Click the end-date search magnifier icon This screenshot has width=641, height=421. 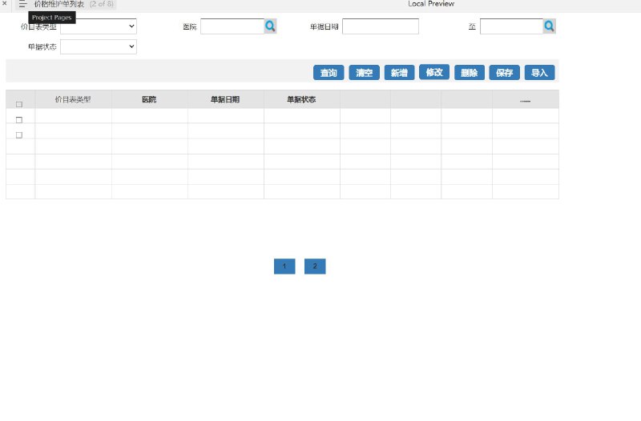click(549, 26)
